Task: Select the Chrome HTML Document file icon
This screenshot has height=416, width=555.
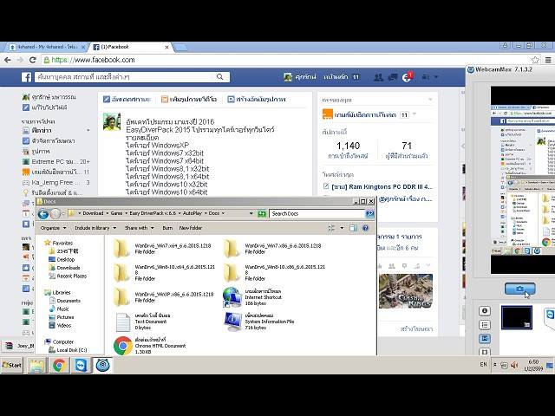Action: coord(123,346)
